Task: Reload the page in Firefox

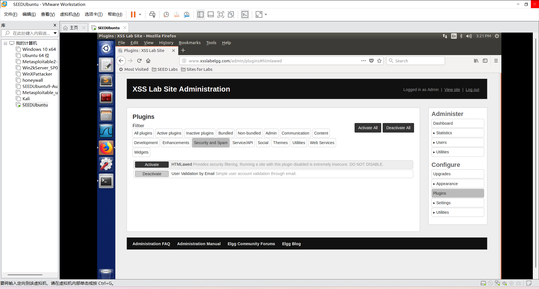Action: click(x=139, y=61)
